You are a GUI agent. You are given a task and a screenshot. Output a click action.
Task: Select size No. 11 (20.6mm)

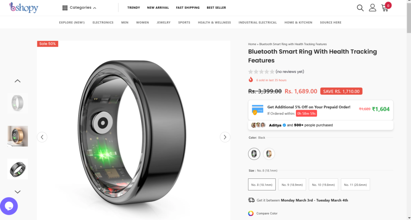[355, 184]
